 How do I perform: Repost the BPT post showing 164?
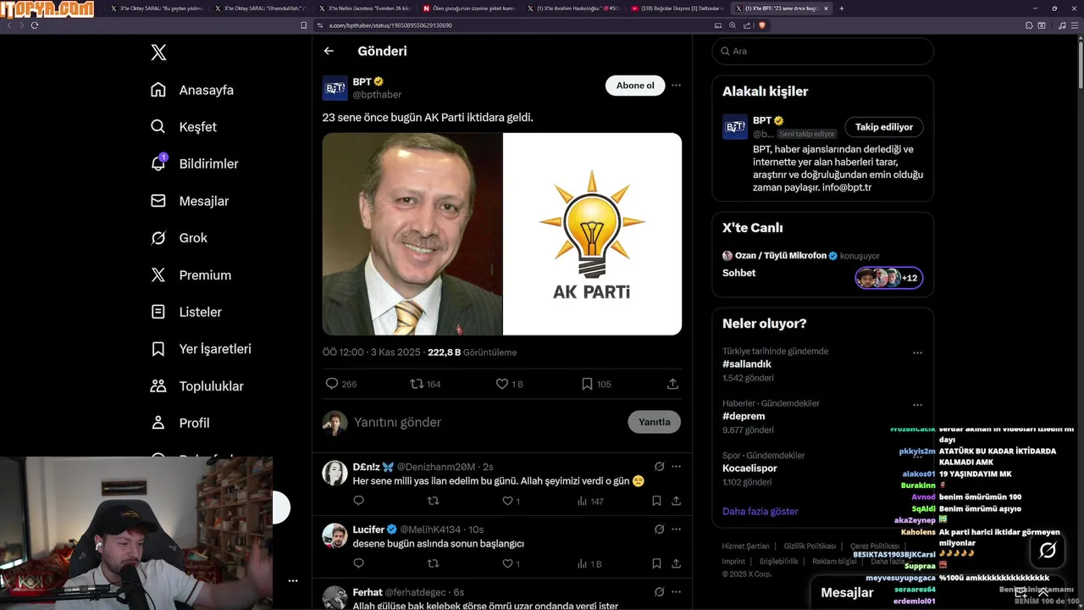tap(416, 384)
